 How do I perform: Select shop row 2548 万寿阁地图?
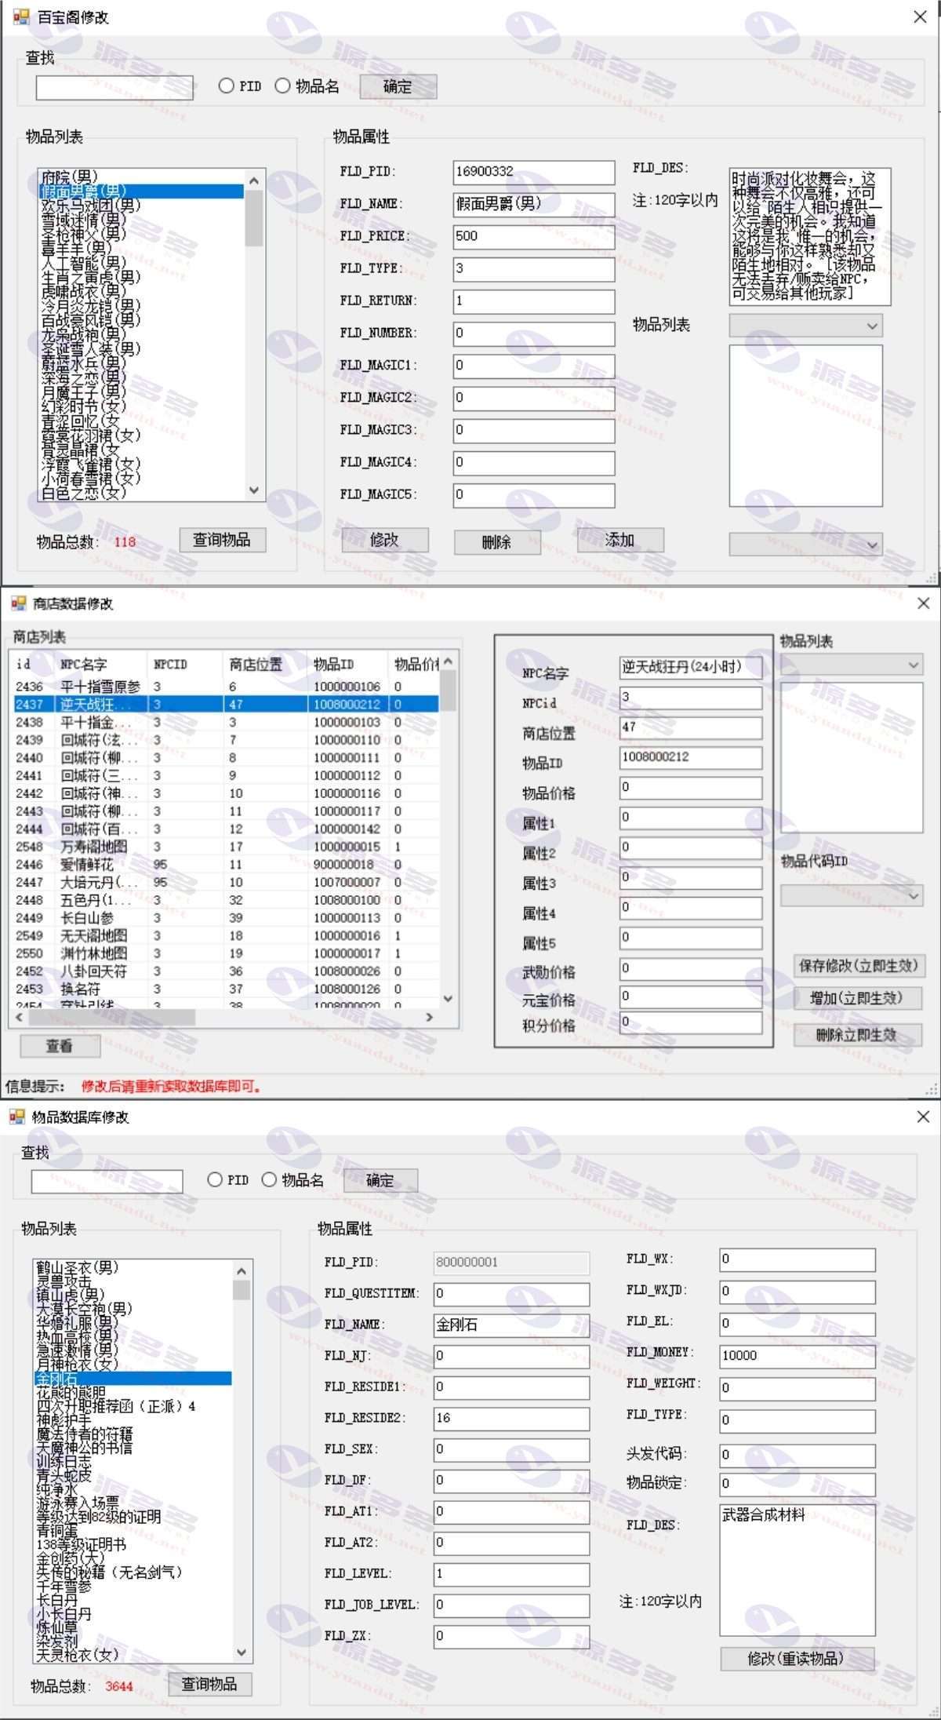click(x=226, y=847)
